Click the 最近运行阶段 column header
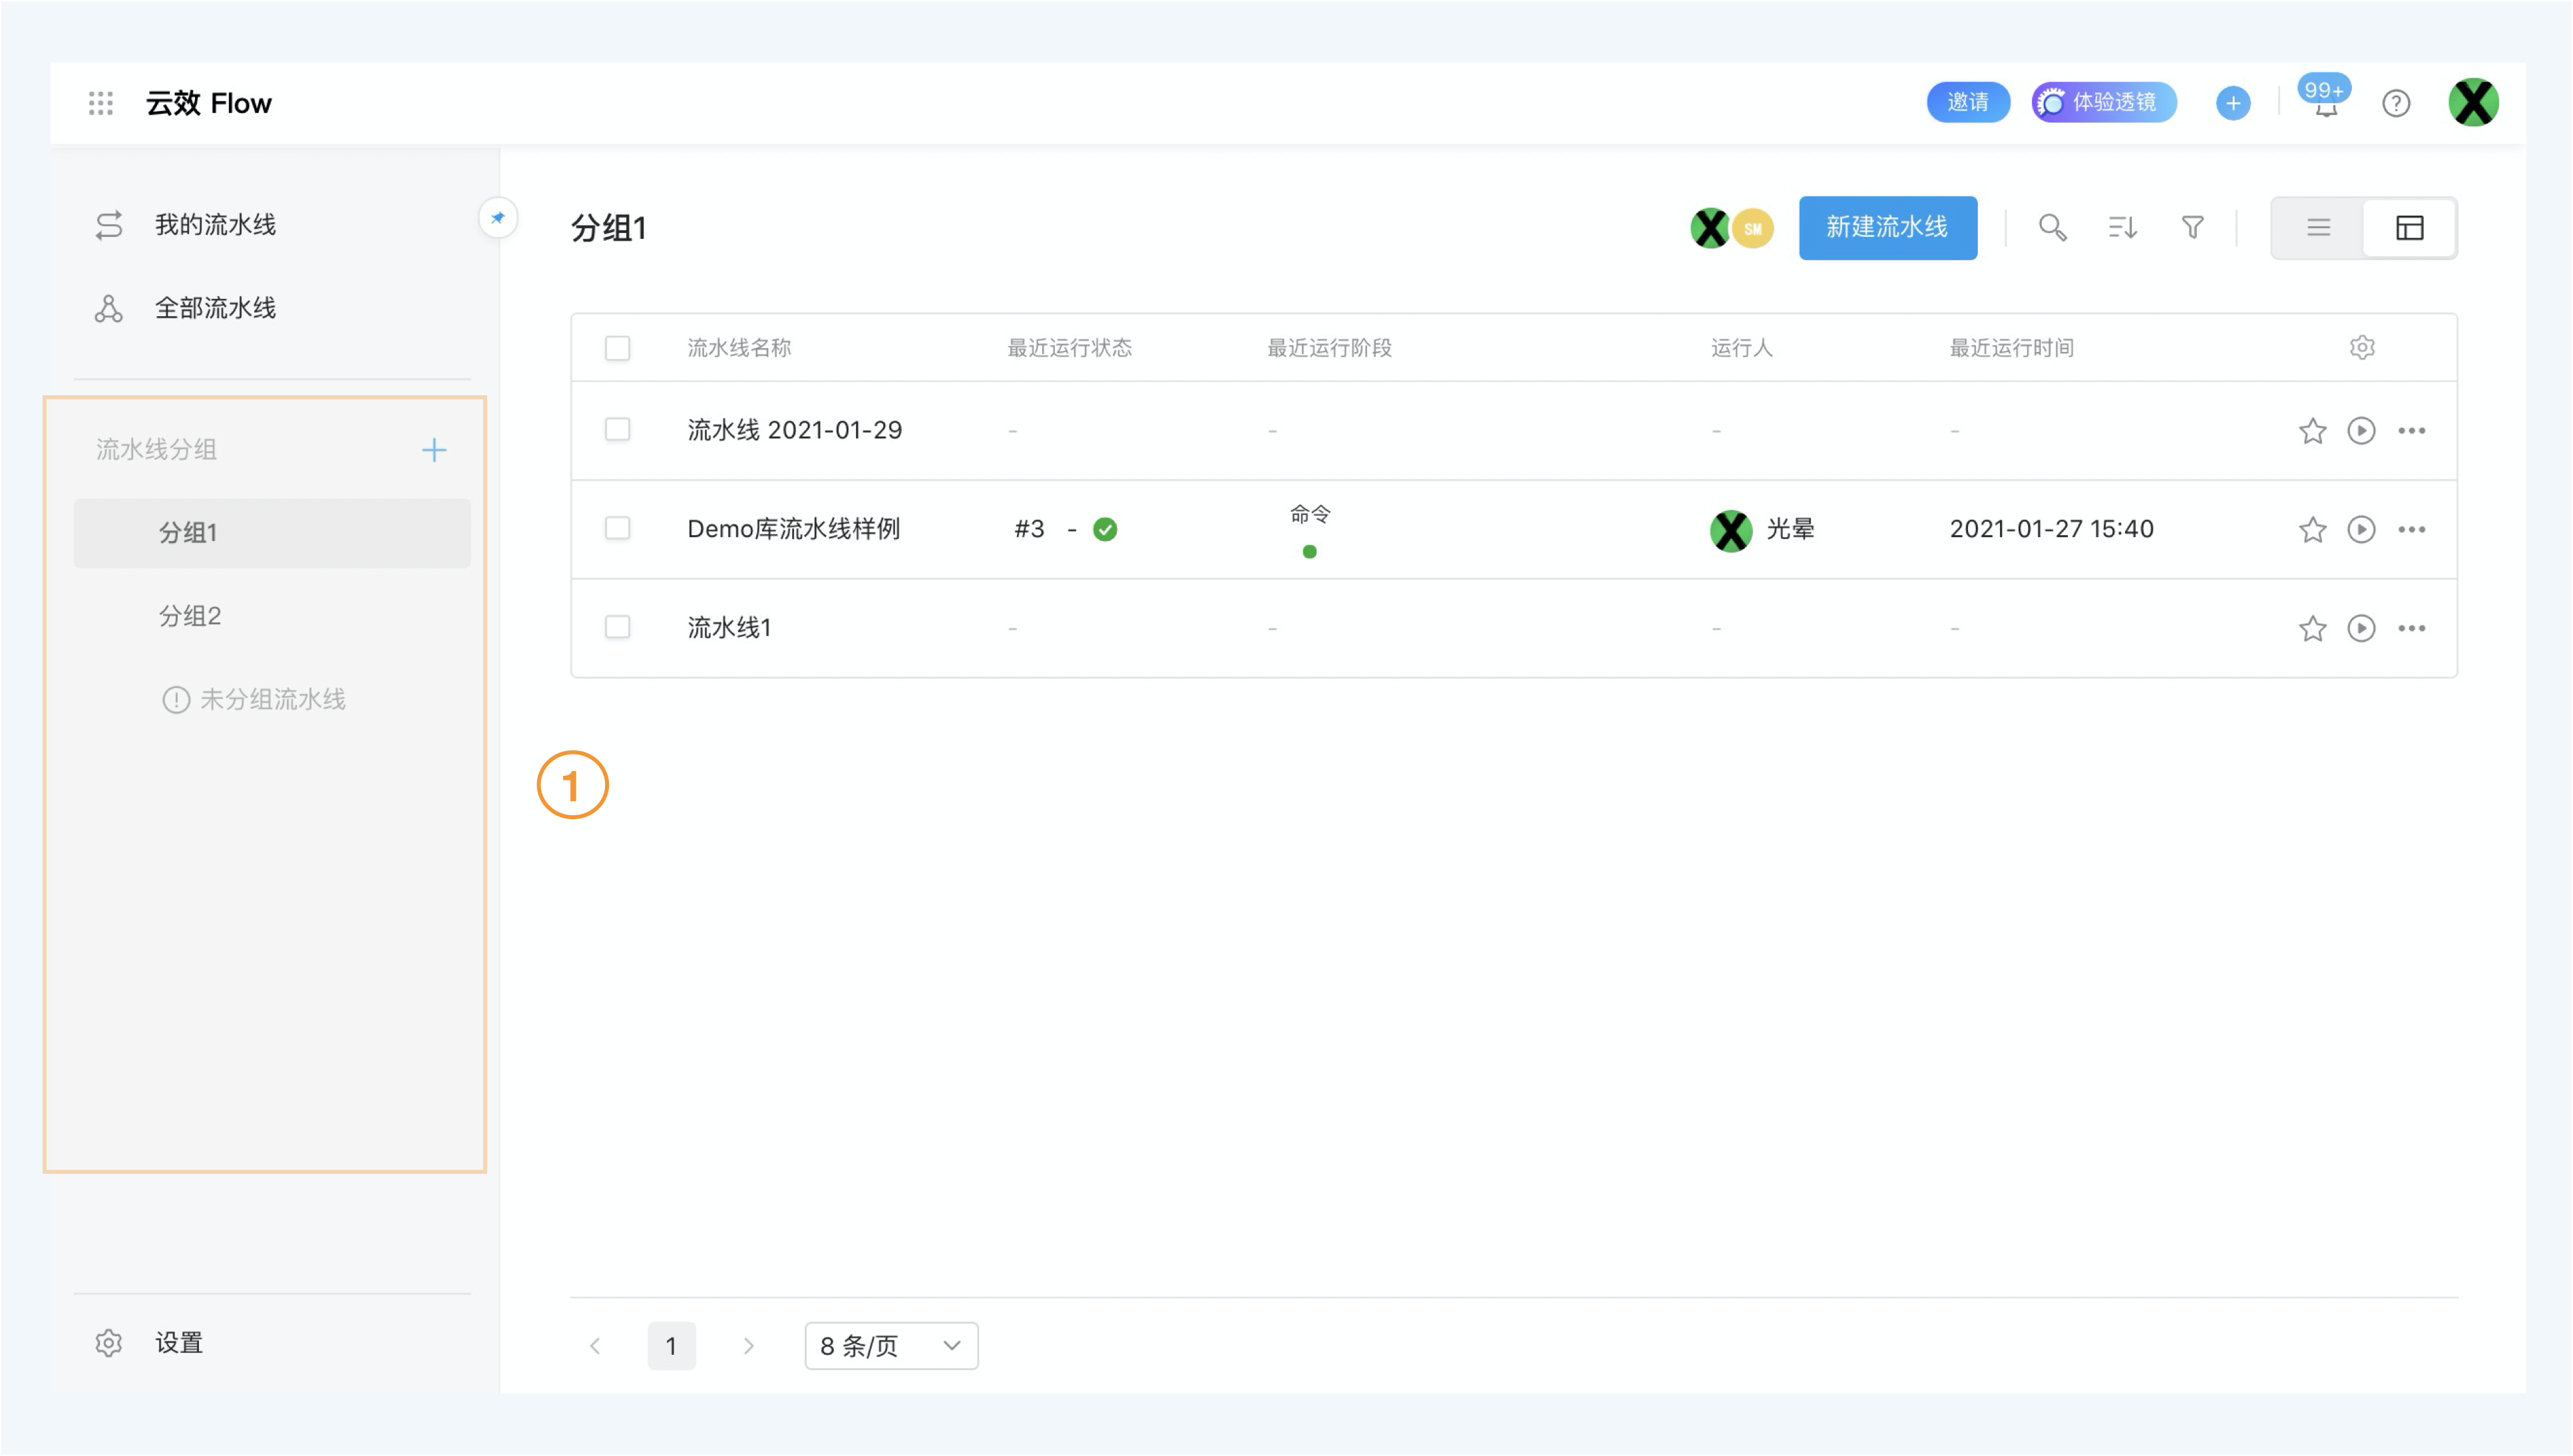Image resolution: width=2573 pixels, height=1456 pixels. 1329,348
